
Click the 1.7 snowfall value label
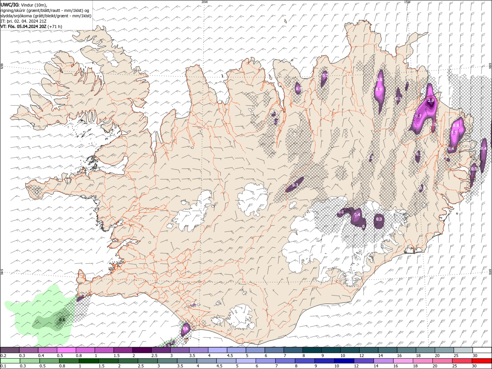pyautogui.click(x=419, y=116)
